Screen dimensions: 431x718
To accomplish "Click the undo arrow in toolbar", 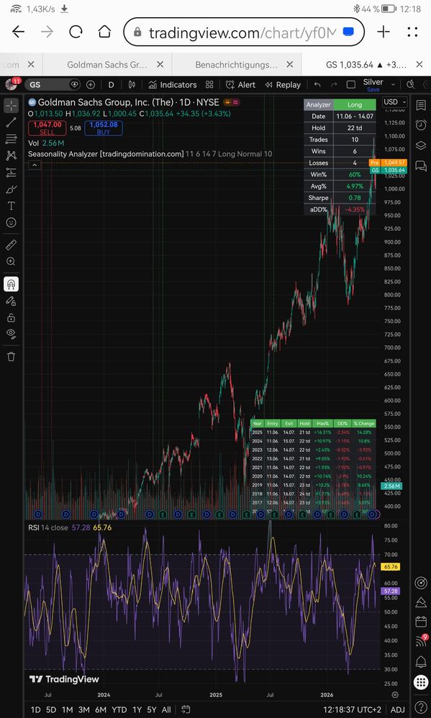I will coord(317,85).
